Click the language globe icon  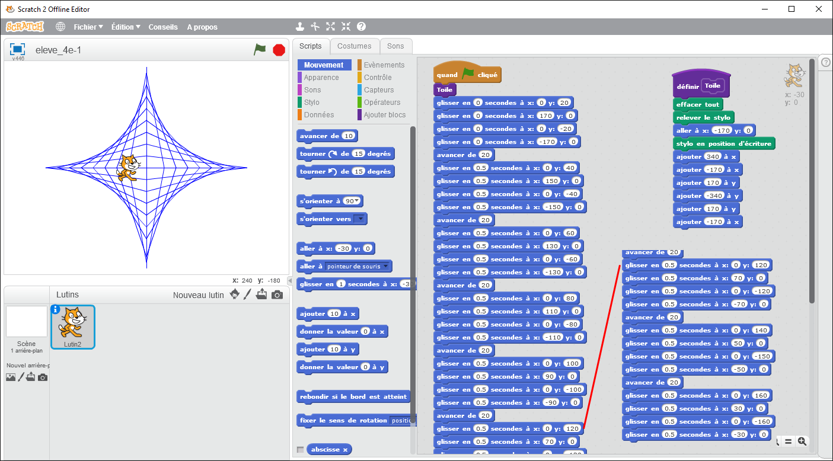click(60, 27)
